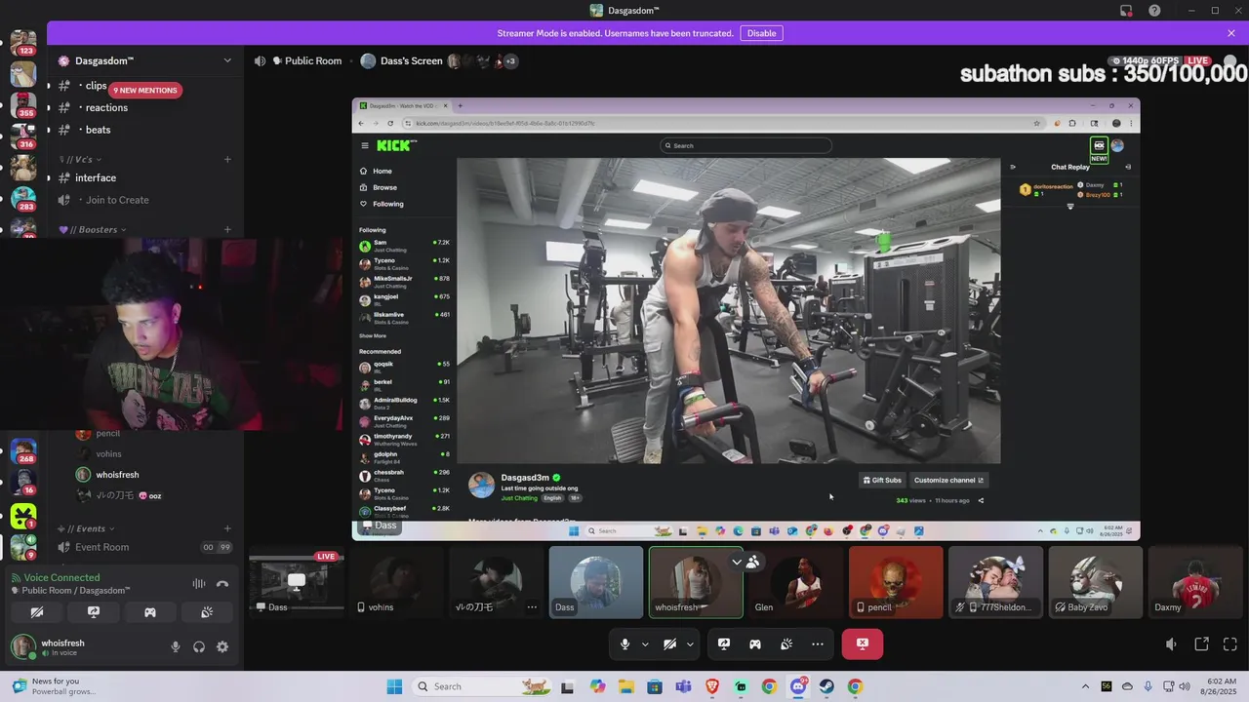Turn on the camera from the voice connected panel
Image resolution: width=1249 pixels, height=702 pixels.
37,612
